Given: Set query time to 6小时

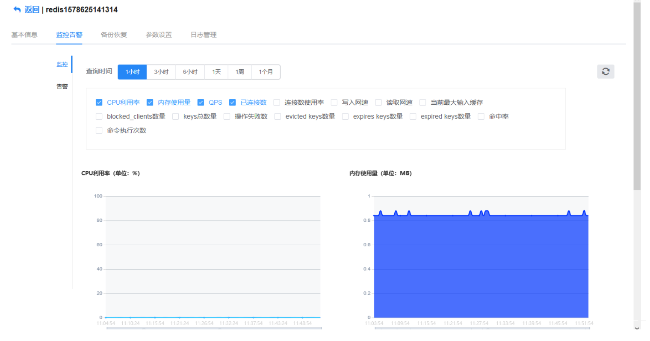Looking at the screenshot, I should [190, 72].
